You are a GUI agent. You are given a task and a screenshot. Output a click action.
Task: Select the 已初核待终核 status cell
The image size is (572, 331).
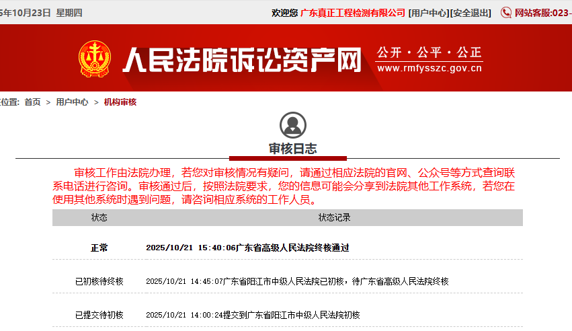coord(99,281)
